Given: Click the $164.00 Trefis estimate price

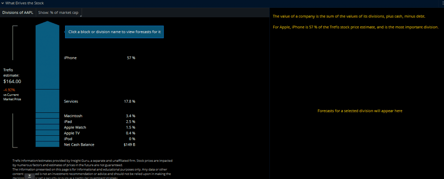Looking at the screenshot, I should (x=12, y=82).
